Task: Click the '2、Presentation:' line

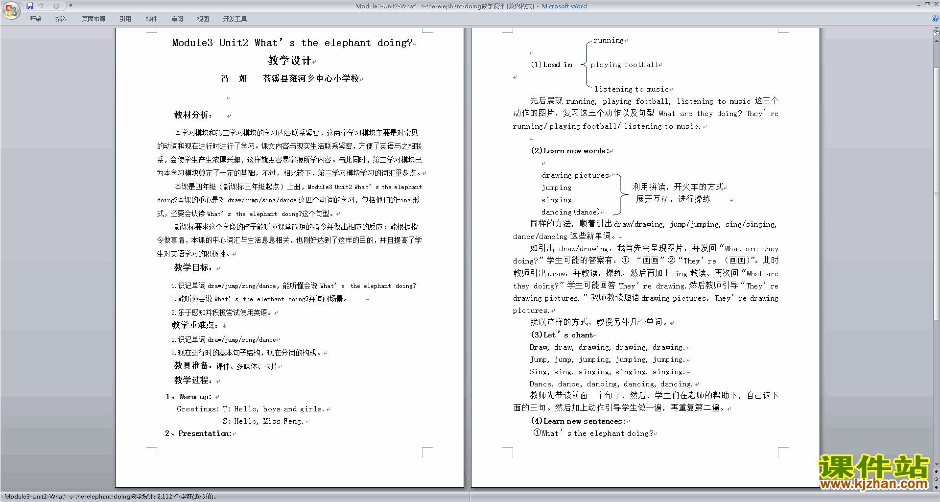Action: [198, 433]
